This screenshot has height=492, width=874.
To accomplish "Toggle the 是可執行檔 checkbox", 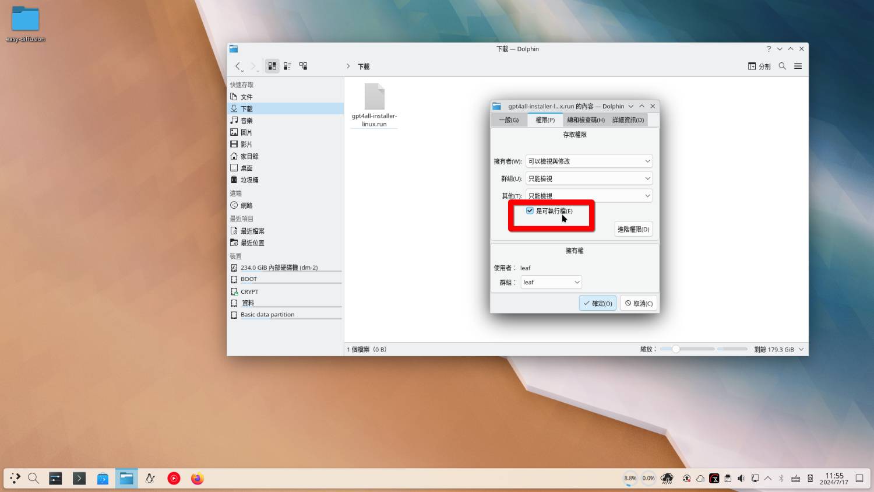I will click(x=530, y=211).
